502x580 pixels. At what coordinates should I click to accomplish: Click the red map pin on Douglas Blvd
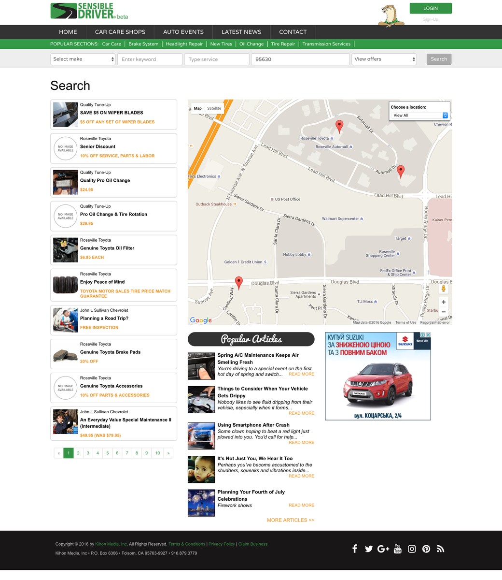coord(238,283)
